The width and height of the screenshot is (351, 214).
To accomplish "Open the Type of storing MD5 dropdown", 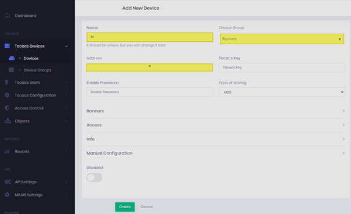I will coord(282,92).
